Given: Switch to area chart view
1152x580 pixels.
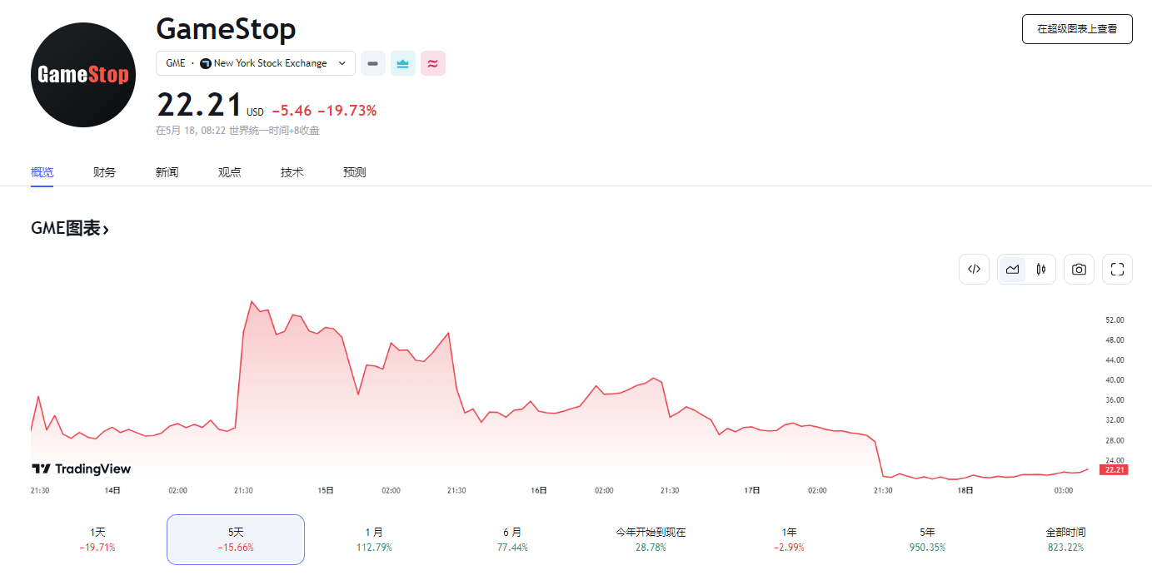Looking at the screenshot, I should coord(1012,269).
